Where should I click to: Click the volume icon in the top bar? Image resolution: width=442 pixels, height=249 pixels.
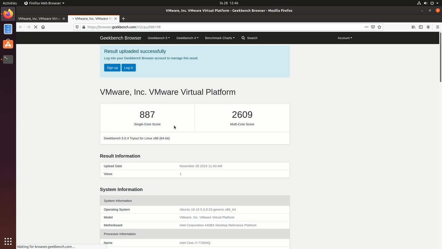pos(425,3)
